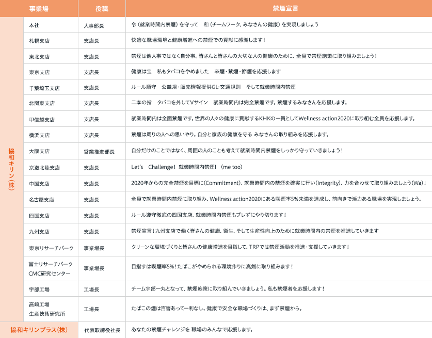Click the declaration starting 'クリーンな環境づくり'

coord(240,247)
